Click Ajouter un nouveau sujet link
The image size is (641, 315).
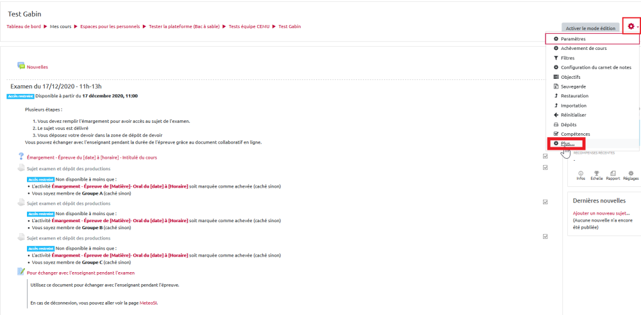click(601, 213)
